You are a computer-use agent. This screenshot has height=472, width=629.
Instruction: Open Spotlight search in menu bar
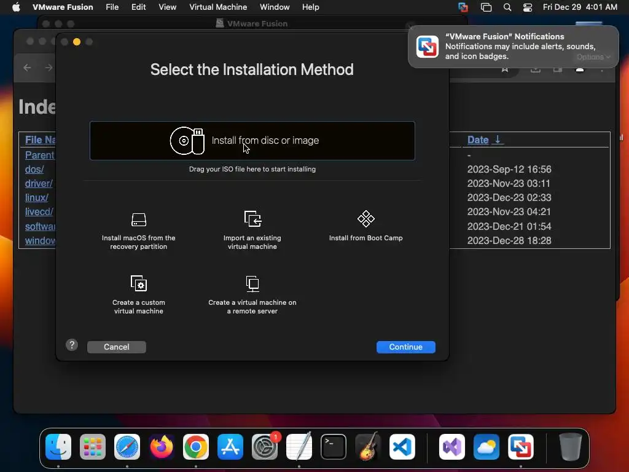click(x=507, y=7)
